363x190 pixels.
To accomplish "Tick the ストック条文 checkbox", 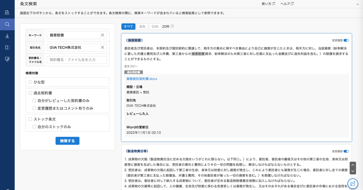I will click(30, 119).
